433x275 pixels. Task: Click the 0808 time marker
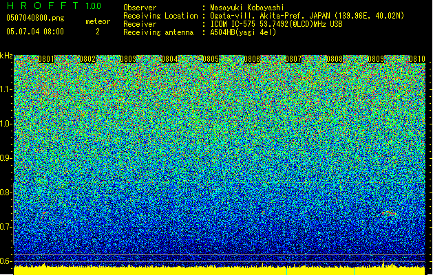(335, 59)
